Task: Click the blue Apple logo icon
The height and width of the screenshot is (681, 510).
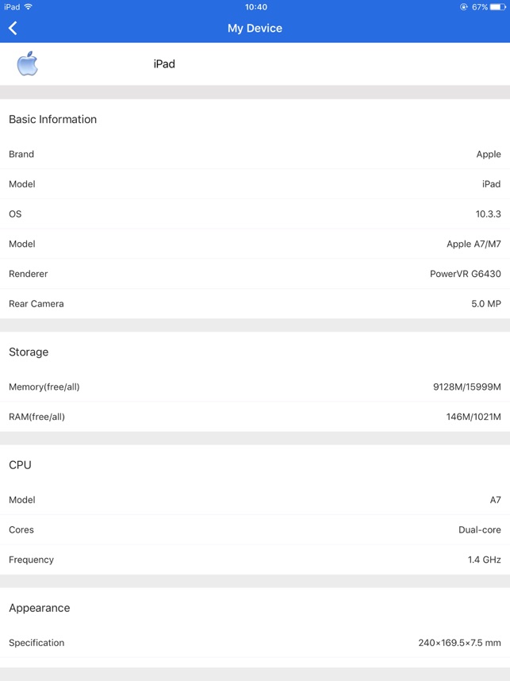Action: (27, 63)
